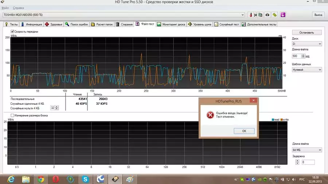Click the 18:30 clock in the tray
This screenshot has width=328, height=184.
click(x=315, y=177)
